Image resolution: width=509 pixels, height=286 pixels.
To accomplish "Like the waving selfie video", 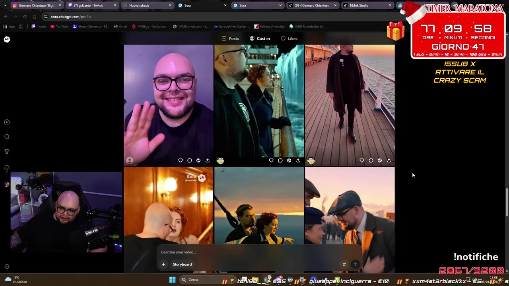I will (181, 160).
